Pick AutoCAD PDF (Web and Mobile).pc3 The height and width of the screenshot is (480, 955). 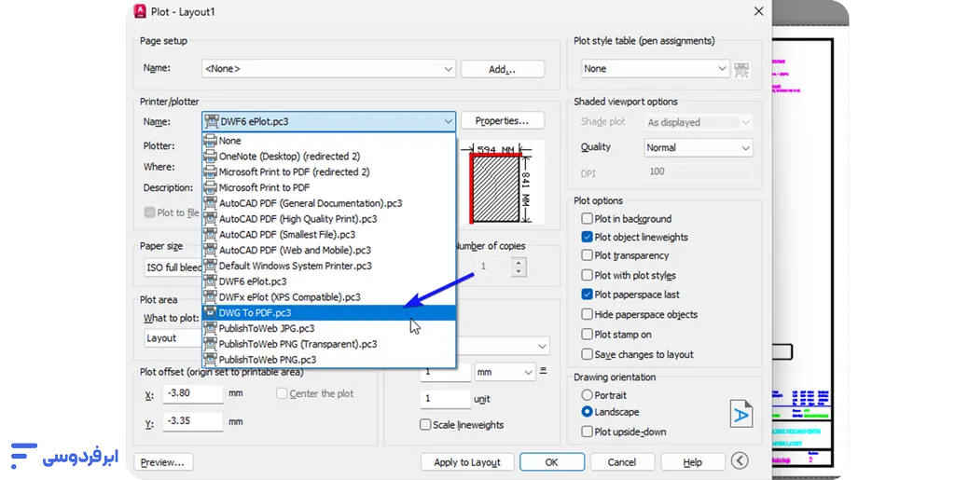coord(329,250)
